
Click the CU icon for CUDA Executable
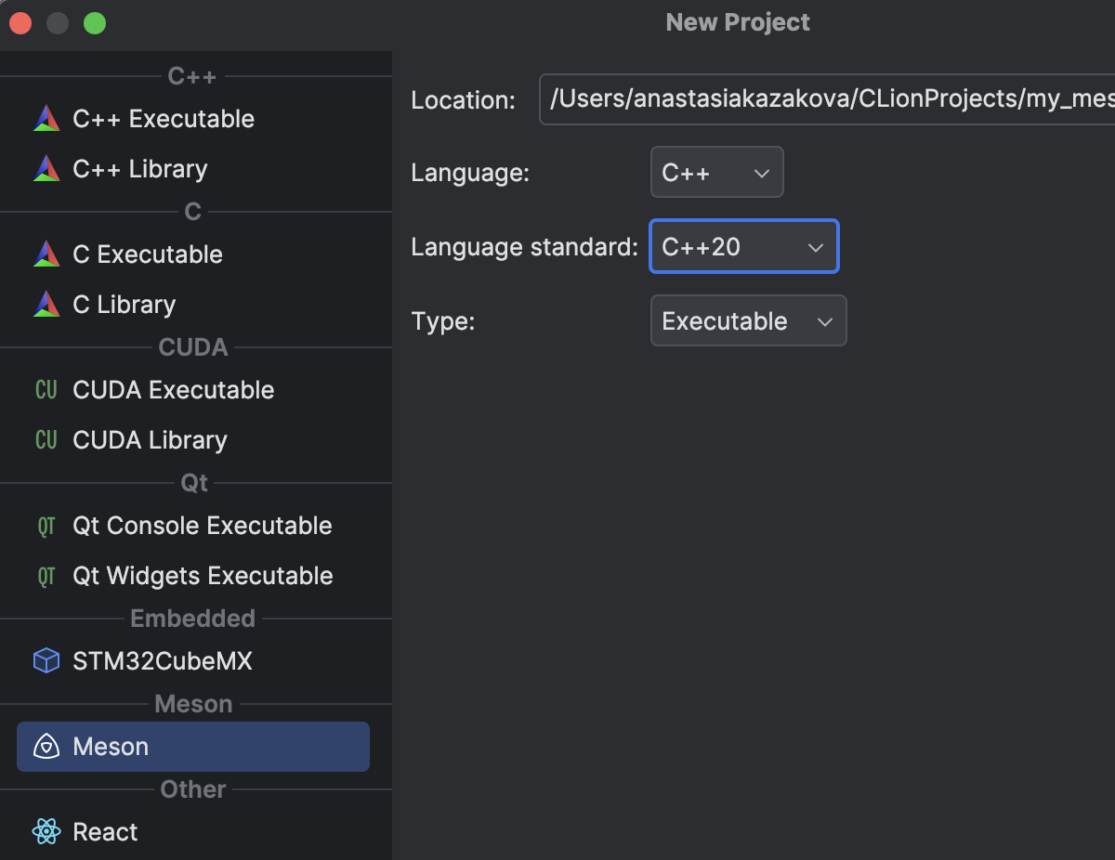tap(46, 390)
